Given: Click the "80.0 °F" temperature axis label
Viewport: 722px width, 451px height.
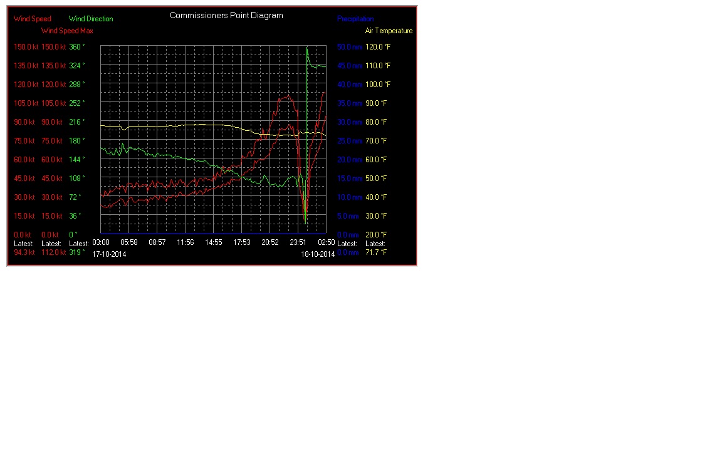Looking at the screenshot, I should (376, 122).
